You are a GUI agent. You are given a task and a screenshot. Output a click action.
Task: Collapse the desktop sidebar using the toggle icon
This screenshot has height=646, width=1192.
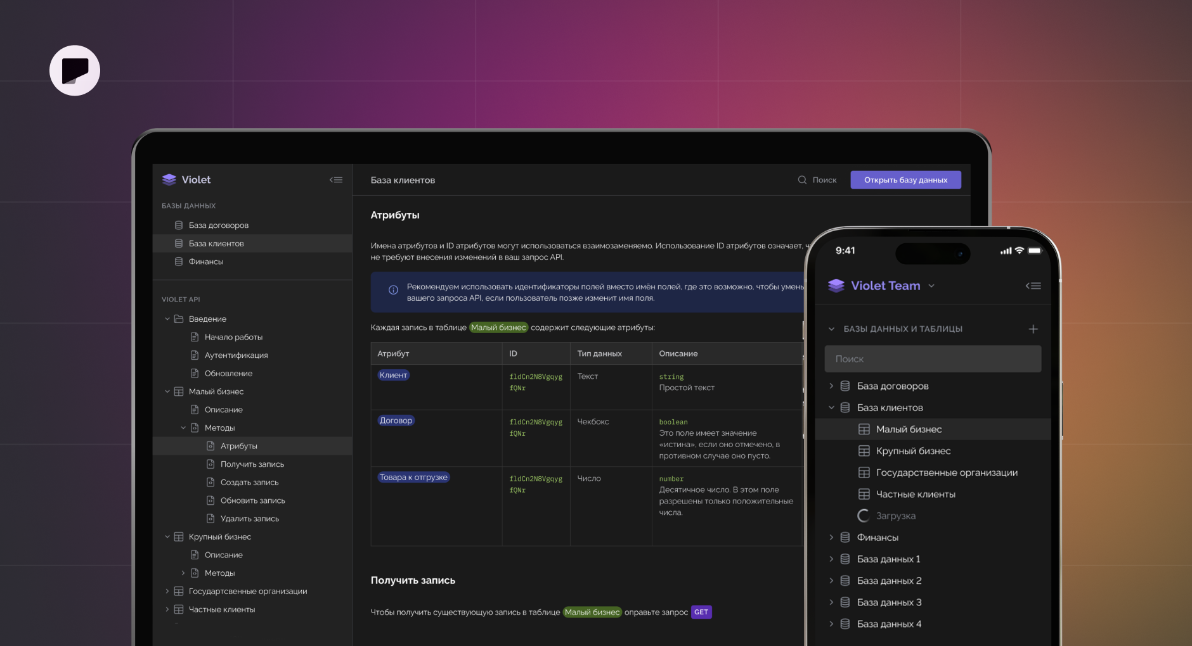pyautogui.click(x=336, y=180)
